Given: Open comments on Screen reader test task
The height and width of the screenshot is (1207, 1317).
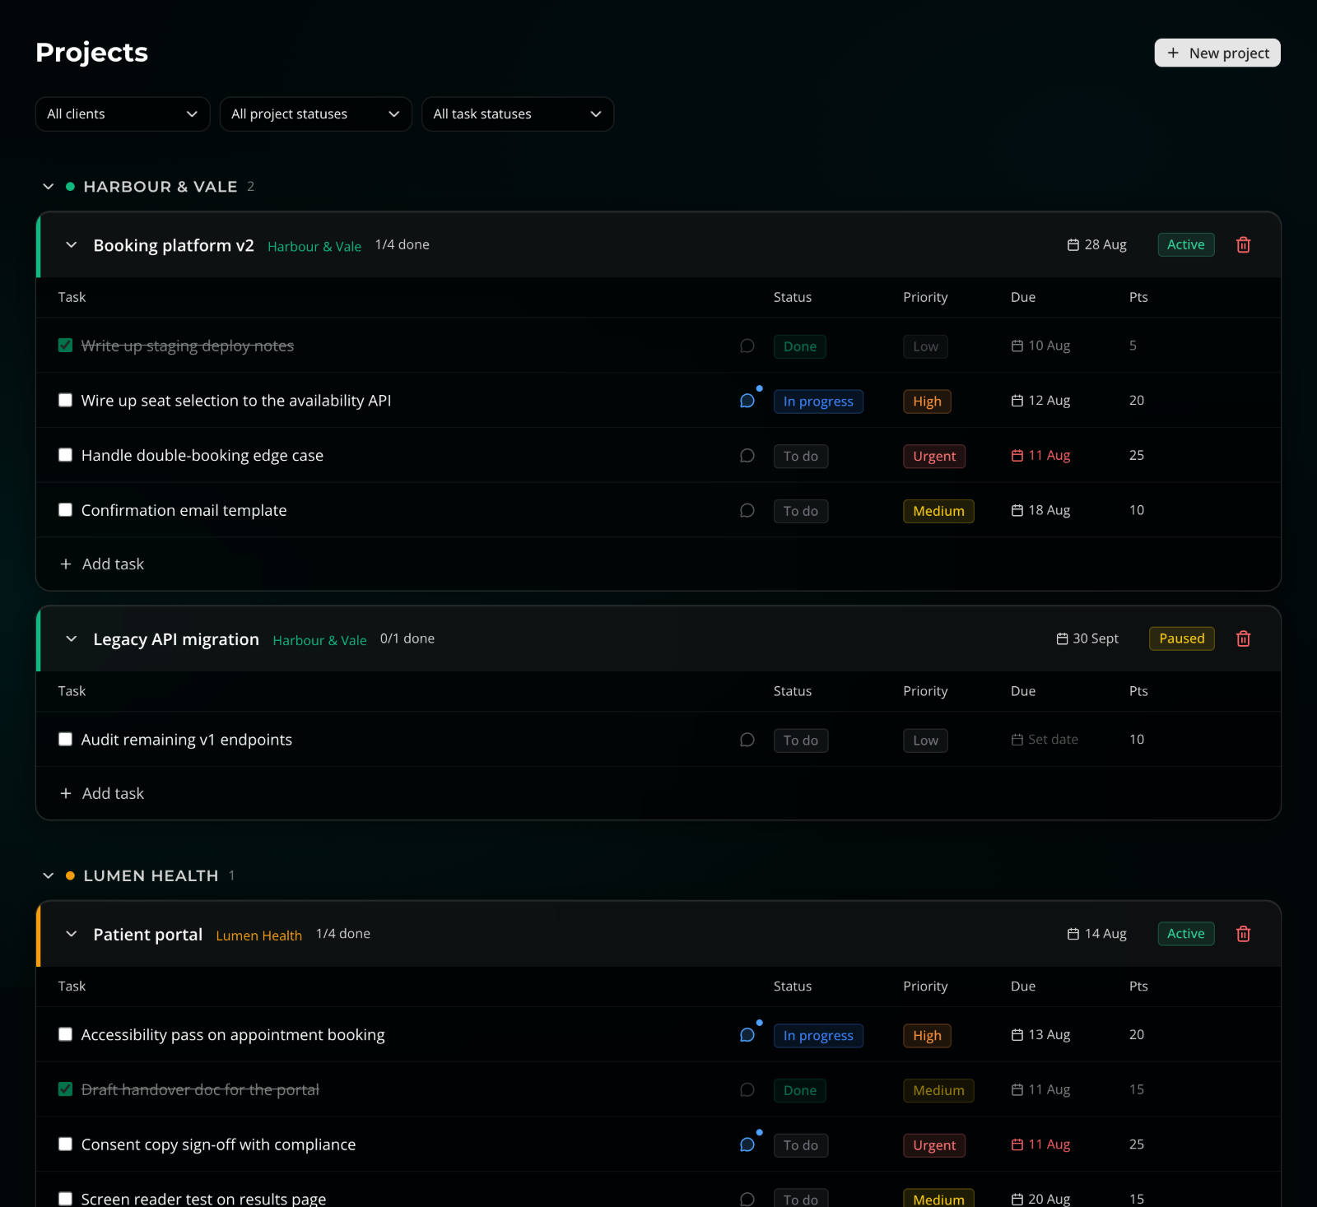Looking at the screenshot, I should pos(747,1199).
